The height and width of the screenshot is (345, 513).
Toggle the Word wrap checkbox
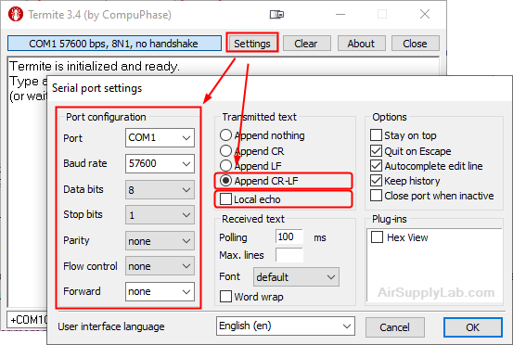coord(225,297)
